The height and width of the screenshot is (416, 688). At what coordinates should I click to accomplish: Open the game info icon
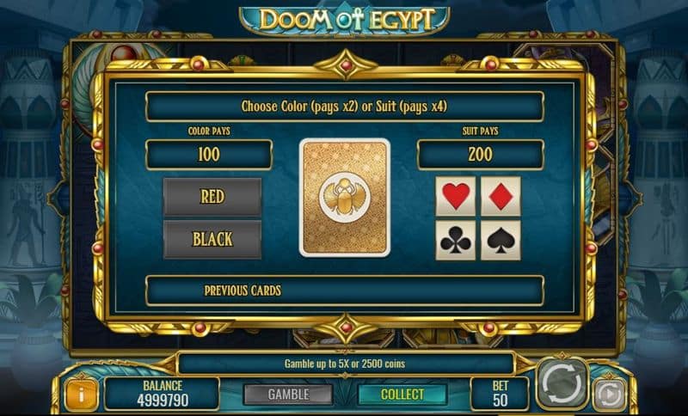[81, 395]
